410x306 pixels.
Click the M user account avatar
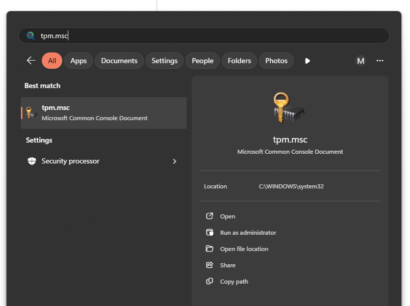point(361,61)
